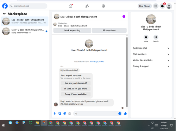Open the Windows Start menu
176x131 pixels.
(3, 125)
